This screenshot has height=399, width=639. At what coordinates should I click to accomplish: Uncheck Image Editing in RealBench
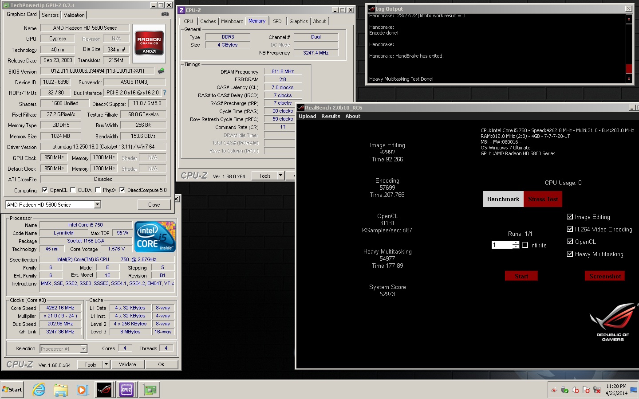(x=570, y=217)
